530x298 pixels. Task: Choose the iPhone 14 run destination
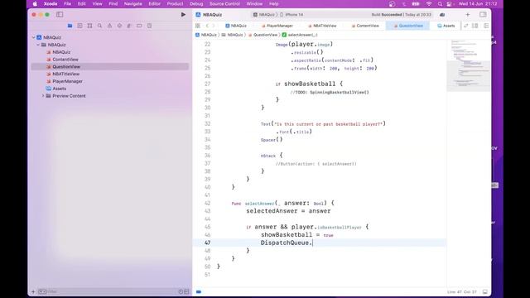pos(292,15)
